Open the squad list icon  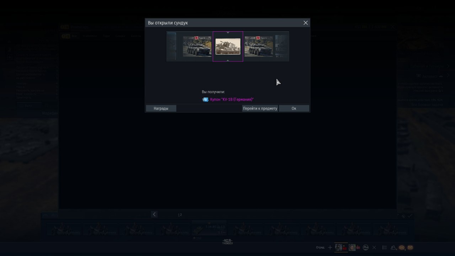pos(384,247)
